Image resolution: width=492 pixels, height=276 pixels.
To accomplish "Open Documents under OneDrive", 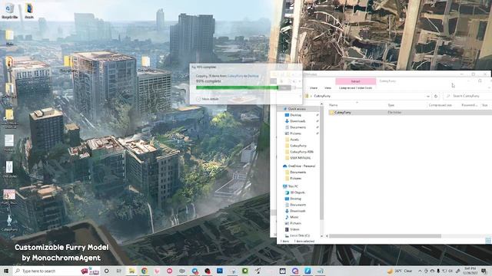I will pyautogui.click(x=298, y=172).
